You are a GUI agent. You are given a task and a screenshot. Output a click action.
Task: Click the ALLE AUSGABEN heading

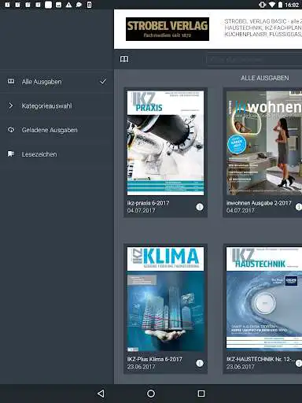click(x=265, y=78)
